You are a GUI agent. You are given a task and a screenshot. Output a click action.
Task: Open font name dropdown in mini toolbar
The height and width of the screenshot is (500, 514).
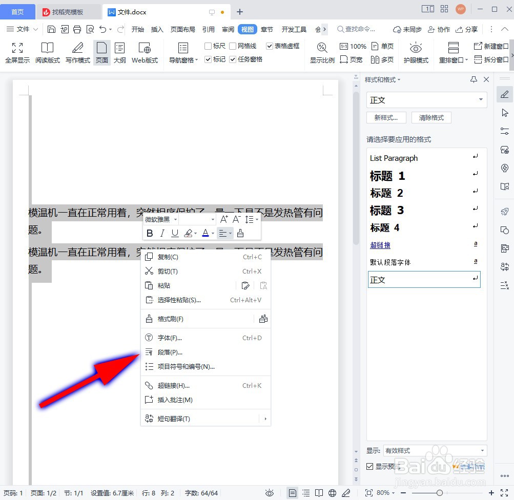(x=176, y=219)
